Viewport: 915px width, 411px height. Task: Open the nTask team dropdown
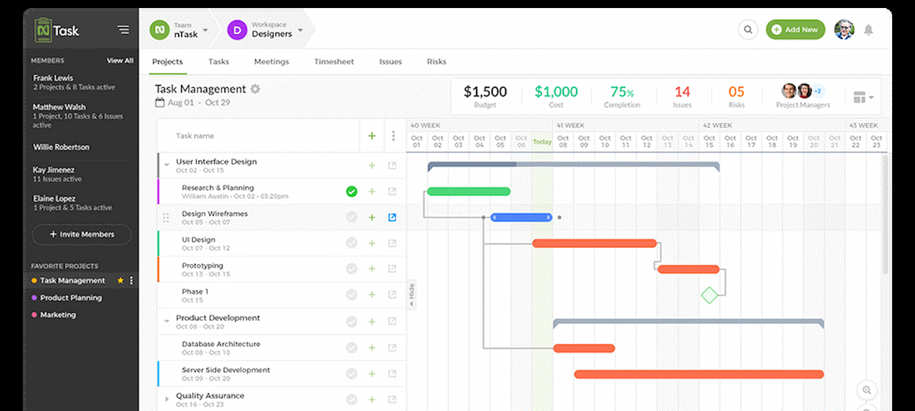coord(205,30)
